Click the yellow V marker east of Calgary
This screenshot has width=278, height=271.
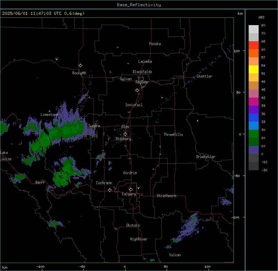coord(138,188)
